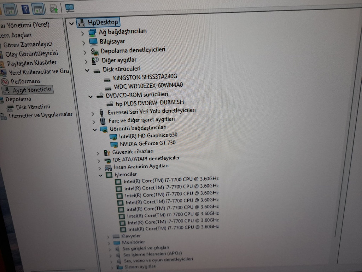The image size is (362, 272).
Task: Select Aygıt Yöneticisi in left pane
Action: click(32, 90)
